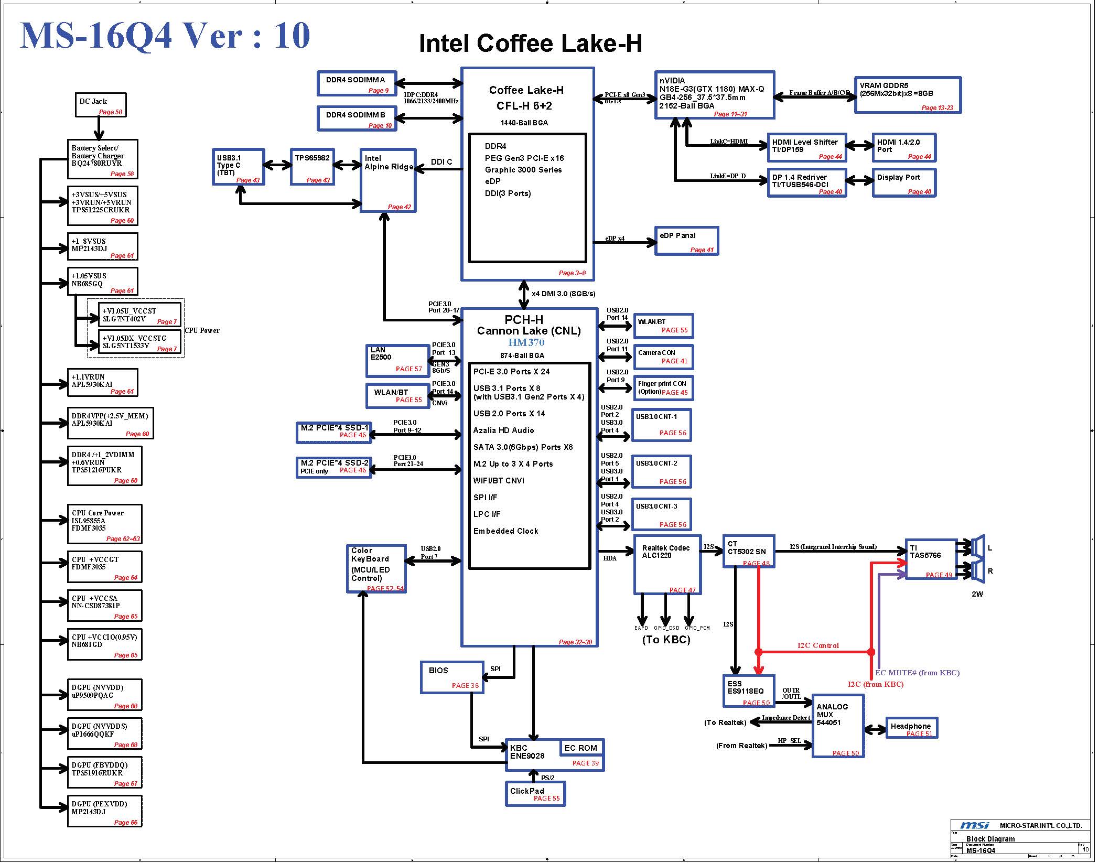This screenshot has height=863, width=1099.
Task: Click the Coffee Lake-H CPU block title
Action: point(527,90)
